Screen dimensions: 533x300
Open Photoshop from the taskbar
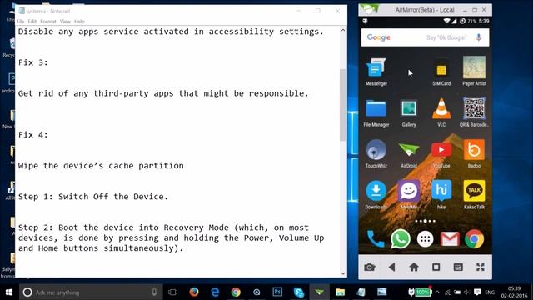[x=277, y=292]
